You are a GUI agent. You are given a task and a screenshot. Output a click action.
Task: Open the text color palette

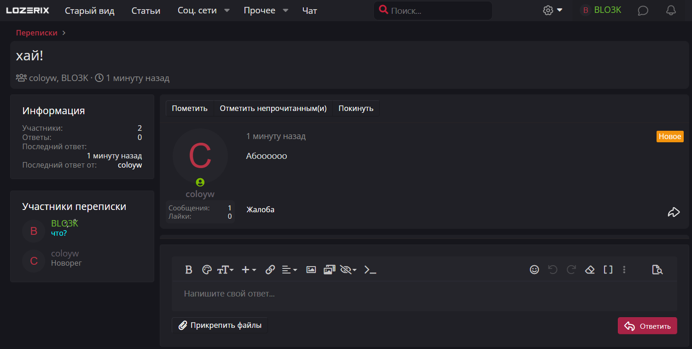(x=207, y=270)
